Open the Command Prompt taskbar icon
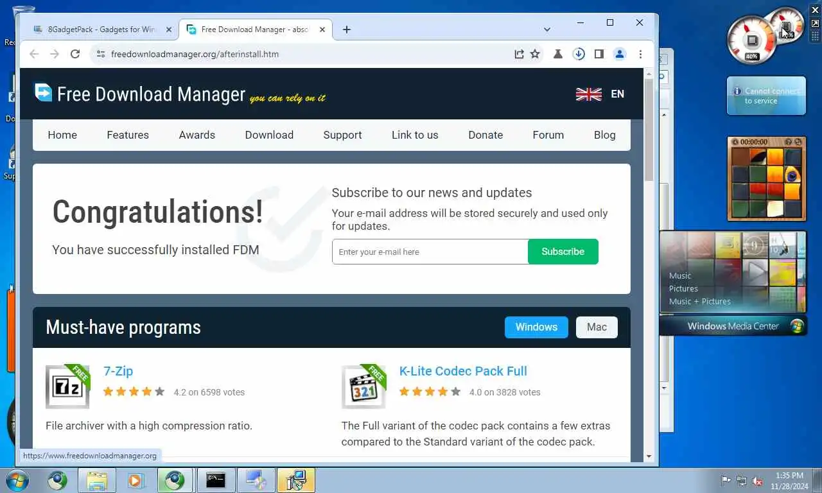Screen dimensions: 822x493 216,480
